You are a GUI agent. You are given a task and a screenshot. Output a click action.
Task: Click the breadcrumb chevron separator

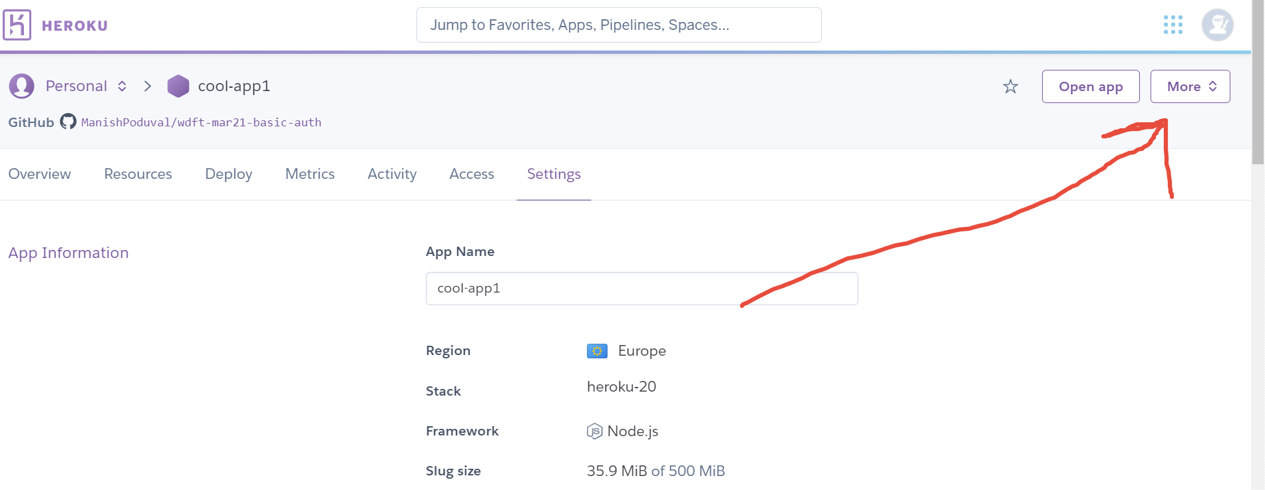(148, 86)
